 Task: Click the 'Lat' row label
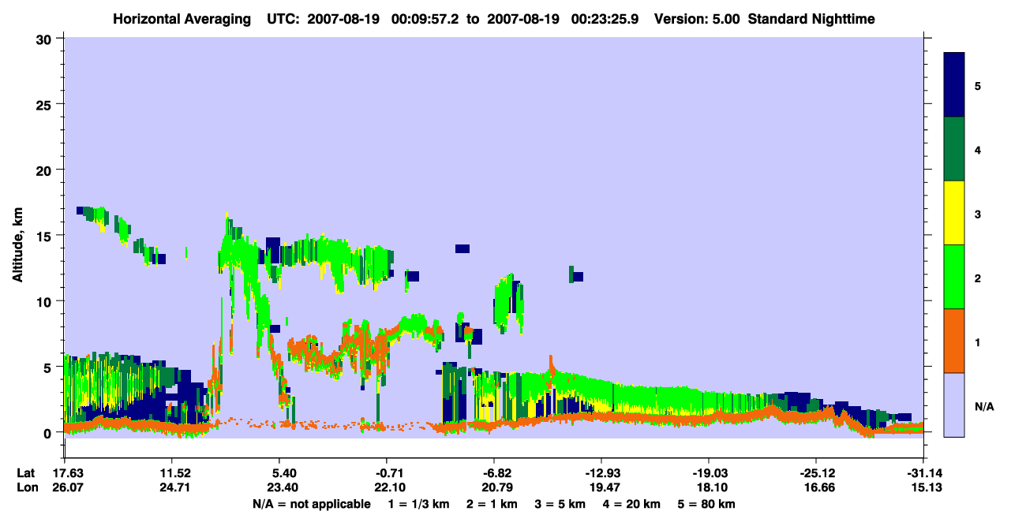click(x=26, y=473)
